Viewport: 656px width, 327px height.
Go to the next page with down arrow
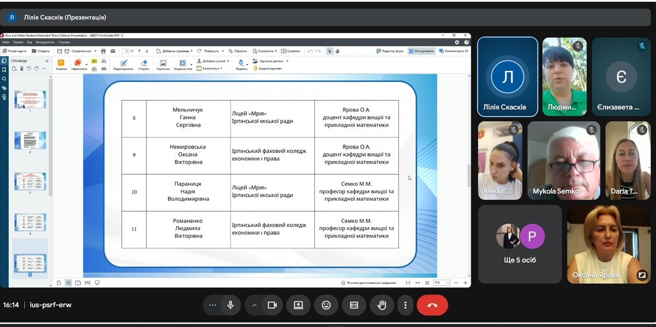click(147, 51)
